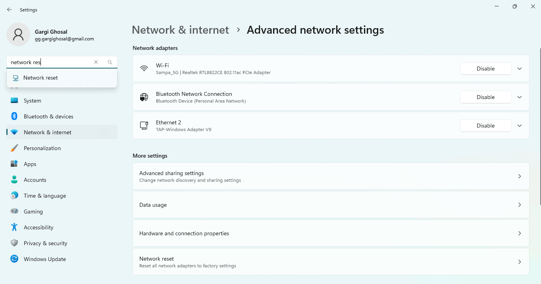Open Hardware and connection properties
This screenshot has height=284, width=541.
(330, 233)
